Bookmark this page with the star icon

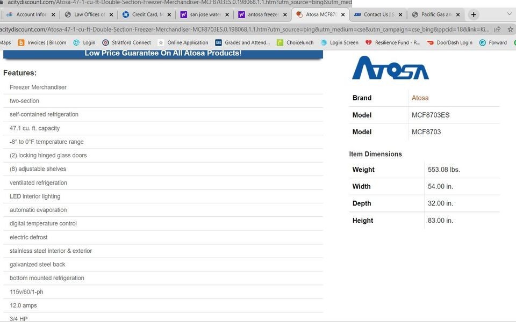tap(511, 29)
